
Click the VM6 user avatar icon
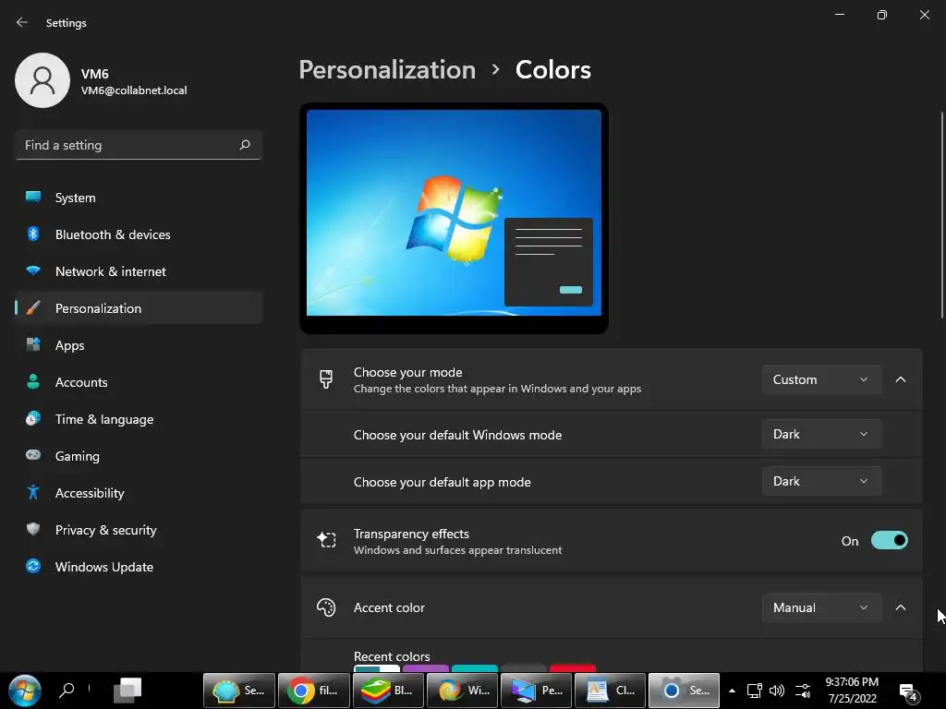[42, 80]
